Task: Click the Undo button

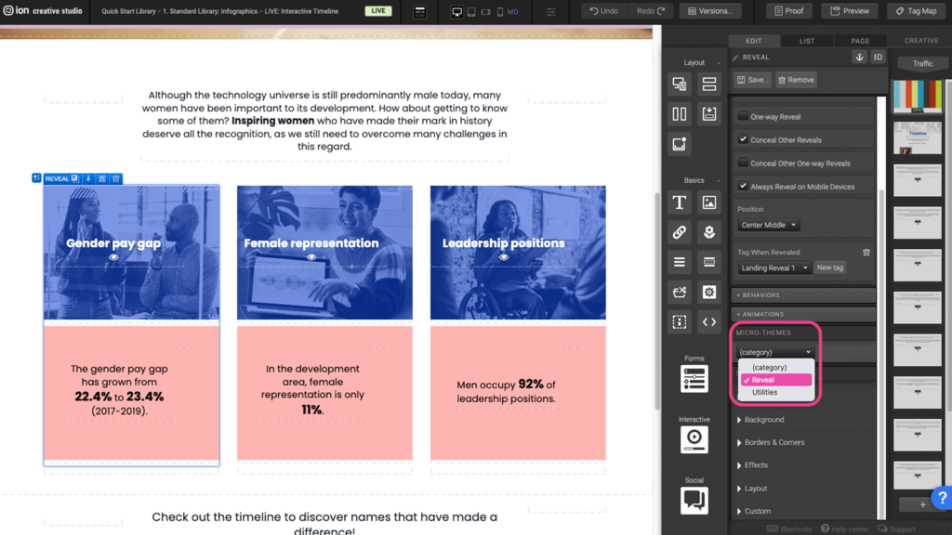Action: 604,11
